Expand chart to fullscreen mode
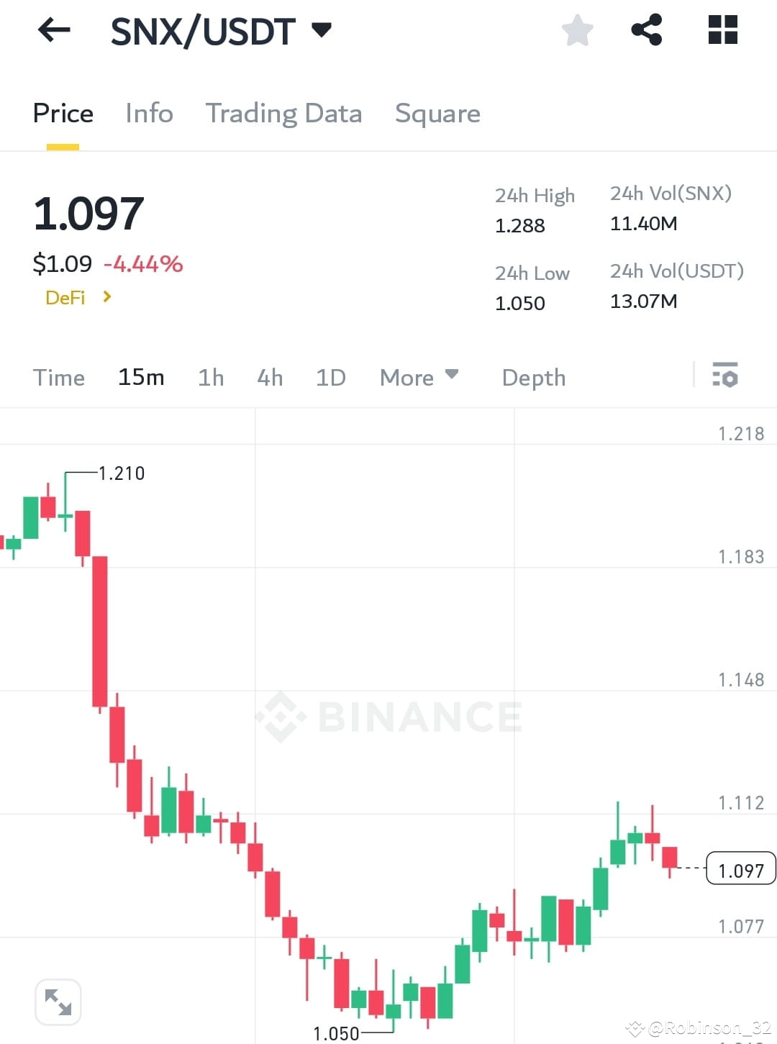 58,1001
